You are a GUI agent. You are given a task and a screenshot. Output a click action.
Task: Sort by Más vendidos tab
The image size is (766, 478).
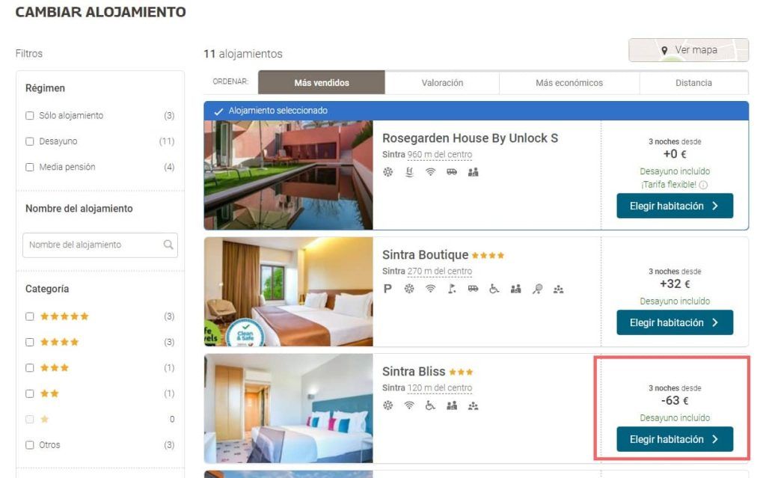322,82
